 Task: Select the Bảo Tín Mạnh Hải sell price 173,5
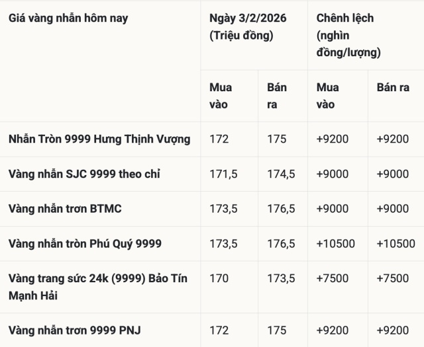tap(281, 278)
